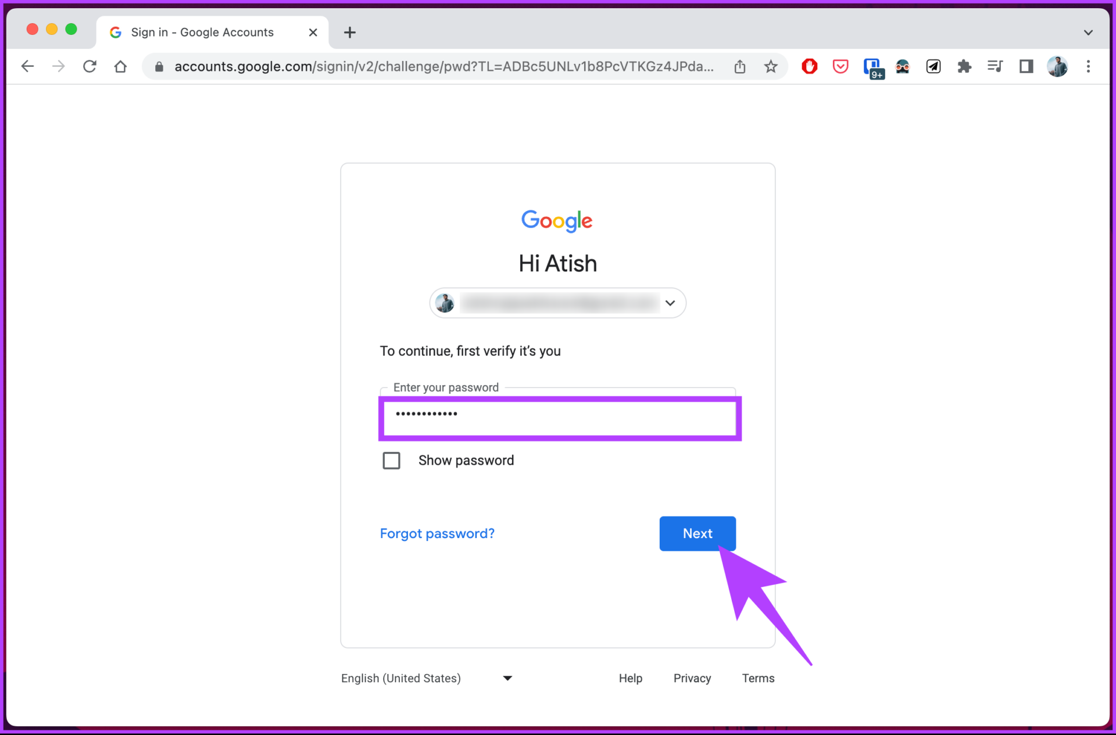Open the Pocket extension
The image size is (1116, 735).
point(840,66)
